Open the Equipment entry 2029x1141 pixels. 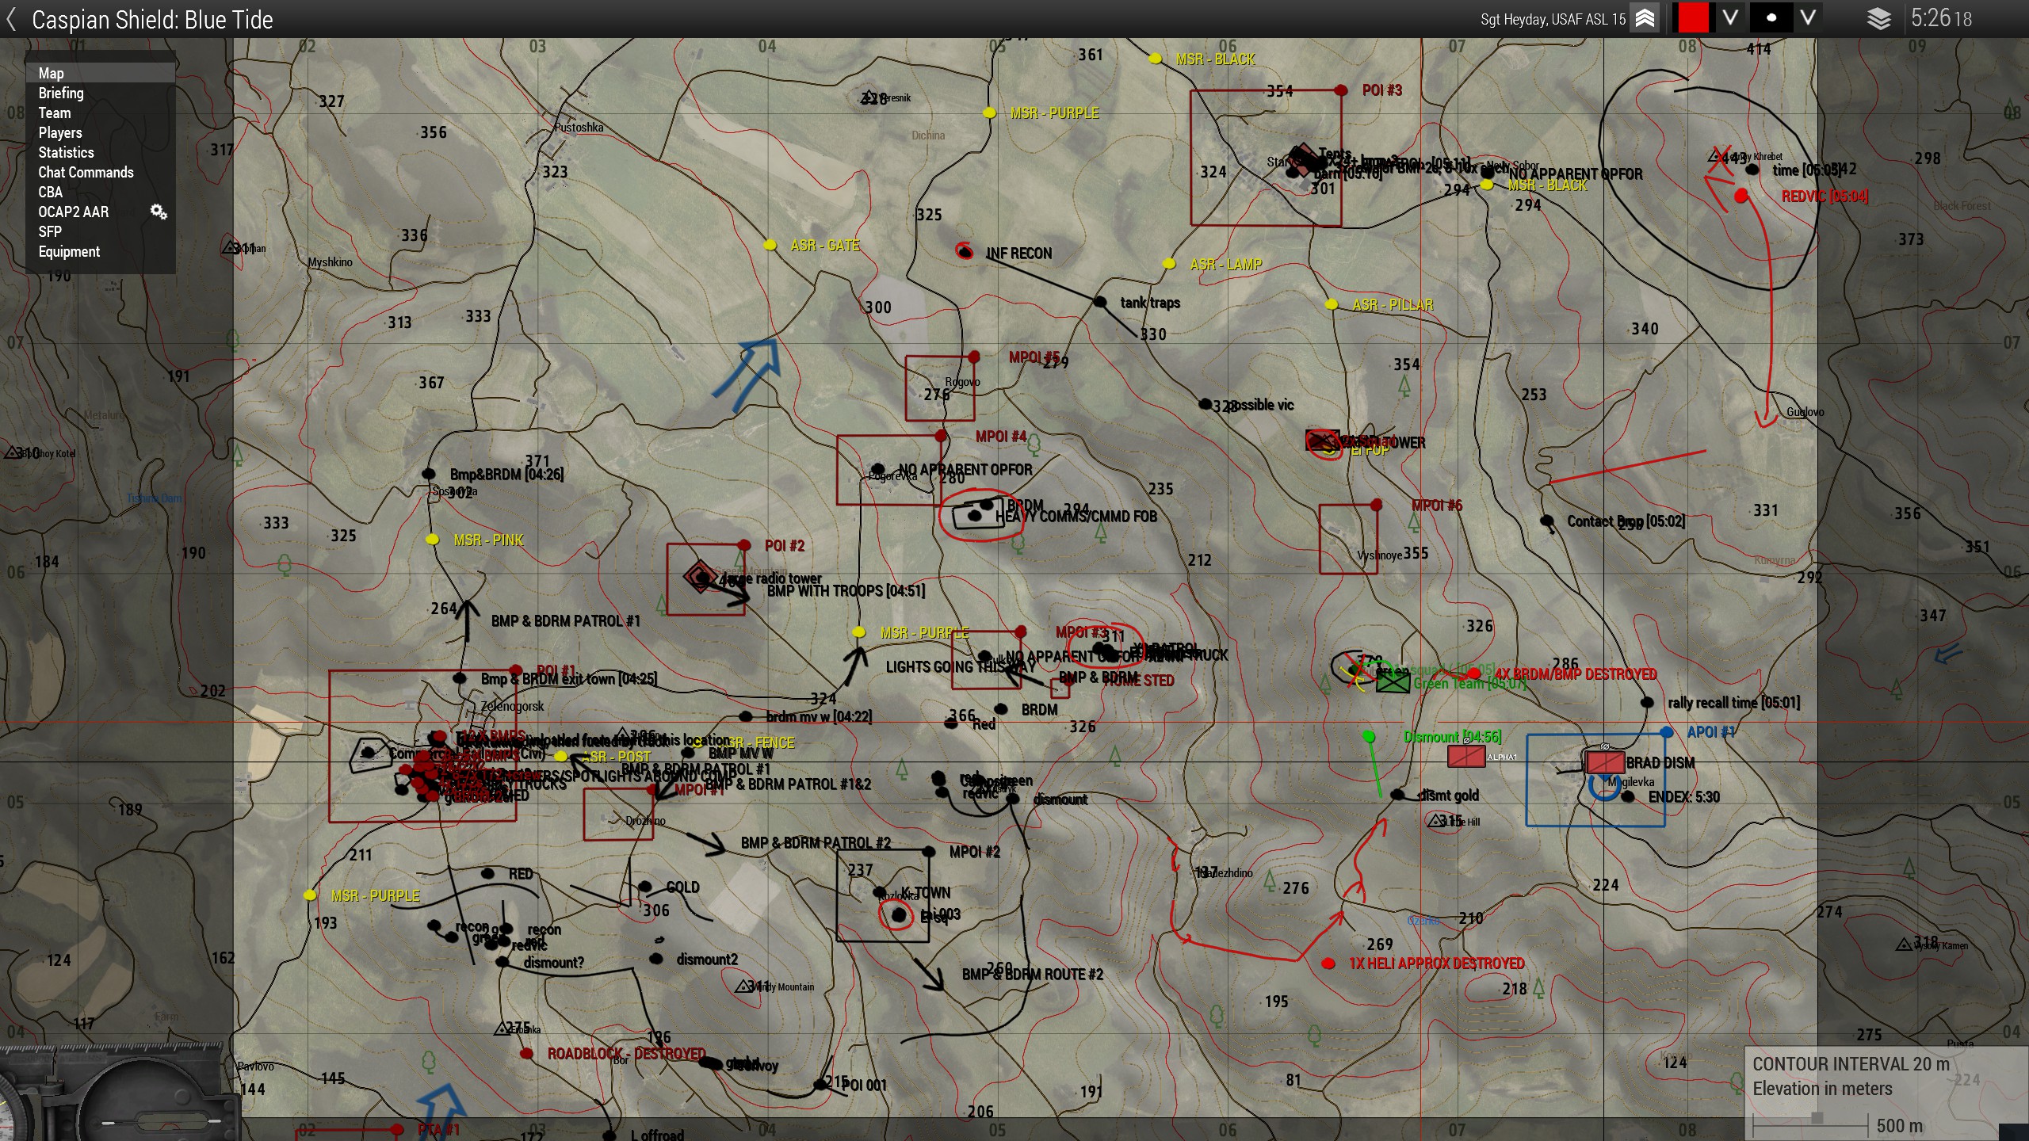[69, 251]
